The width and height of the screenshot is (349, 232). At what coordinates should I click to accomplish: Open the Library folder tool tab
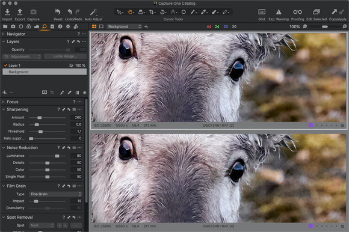pos(5,26)
